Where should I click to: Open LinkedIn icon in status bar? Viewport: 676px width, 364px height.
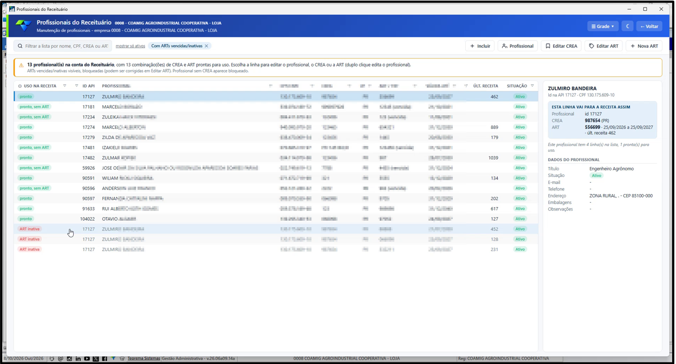point(78,359)
